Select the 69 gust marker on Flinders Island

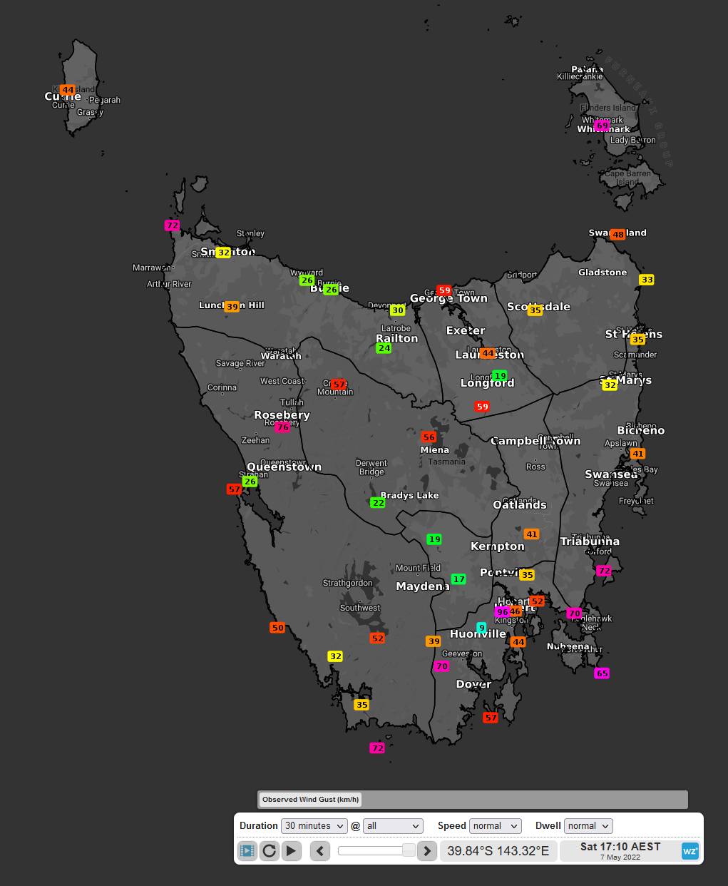(603, 125)
